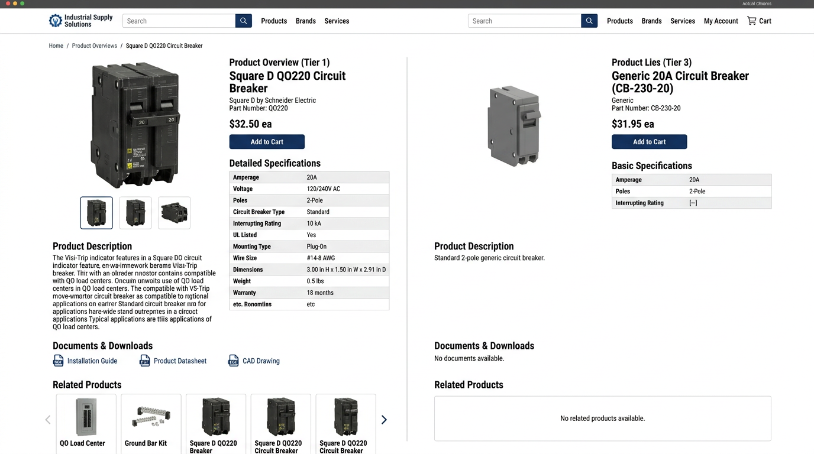This screenshot has width=814, height=454.
Task: Click the Installation Guide document icon
Action: click(59, 361)
